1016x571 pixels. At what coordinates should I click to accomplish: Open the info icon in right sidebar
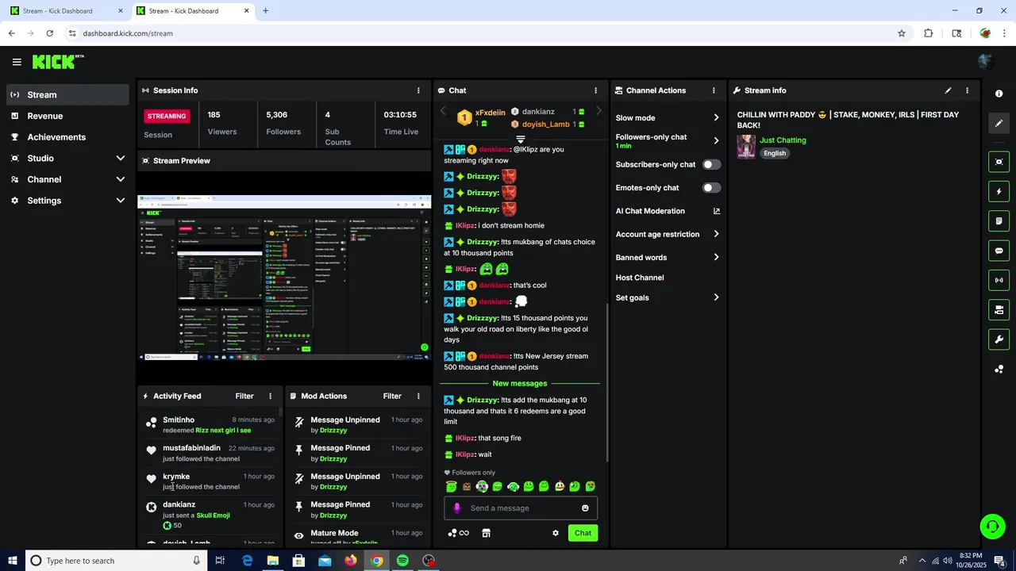(999, 94)
